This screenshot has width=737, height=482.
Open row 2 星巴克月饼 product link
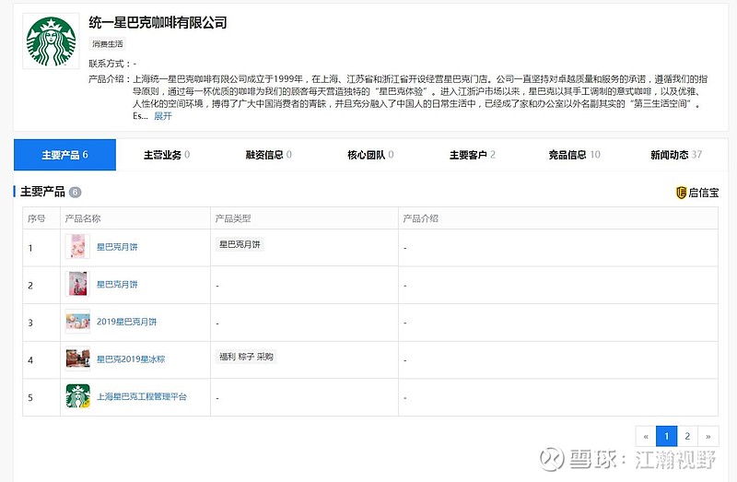(x=117, y=285)
